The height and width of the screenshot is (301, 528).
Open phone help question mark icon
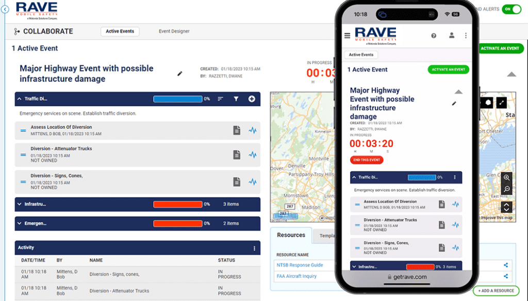[x=434, y=36]
